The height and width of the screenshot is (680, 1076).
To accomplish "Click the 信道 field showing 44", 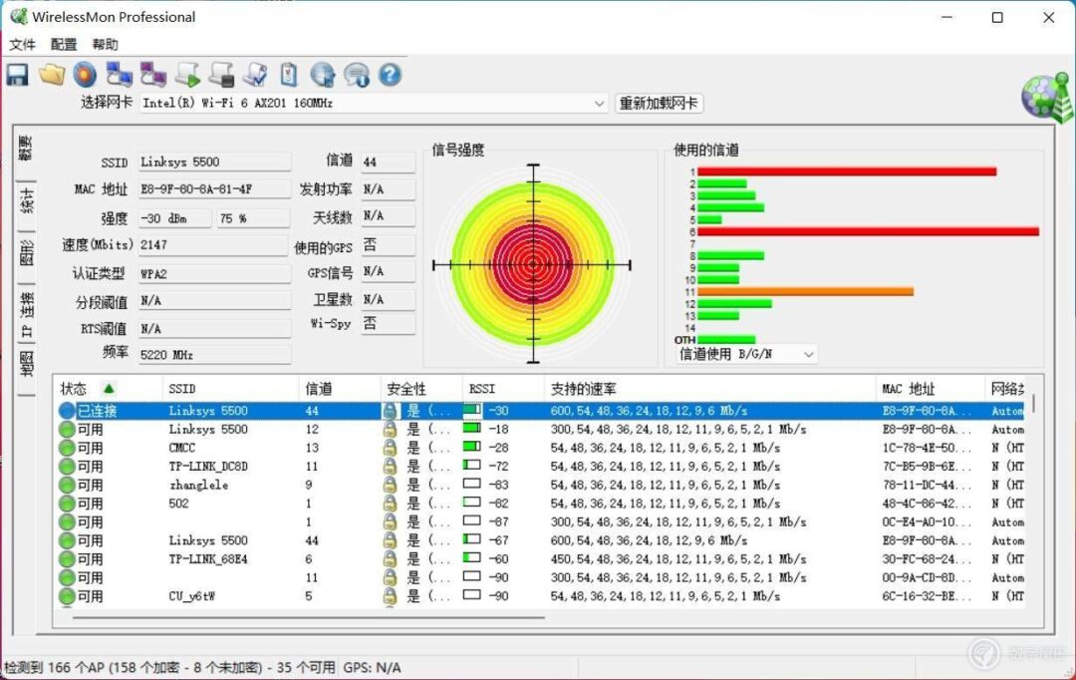I will [389, 163].
